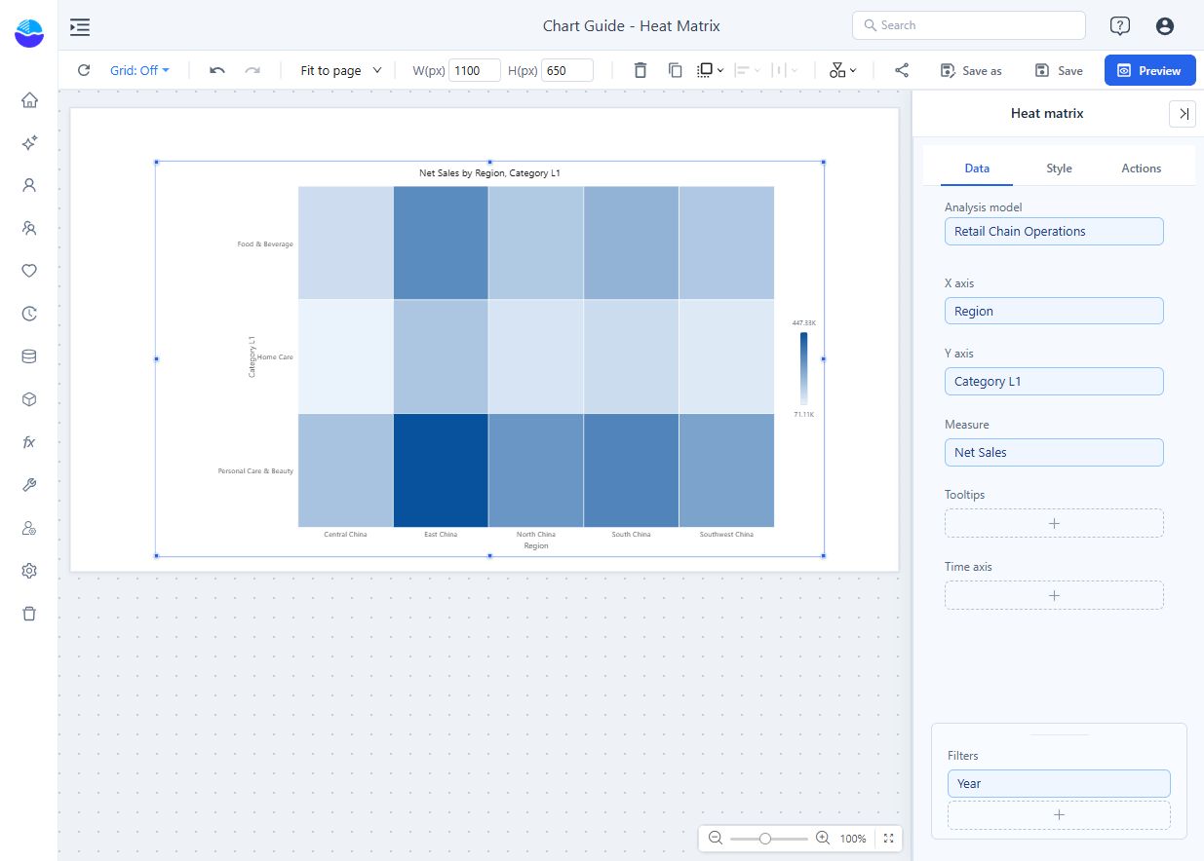Click the share icon in toolbar
This screenshot has width=1204, height=861.
pos(902,70)
